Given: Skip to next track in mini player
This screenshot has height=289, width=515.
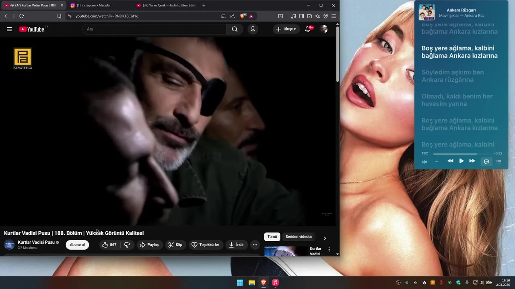Looking at the screenshot, I should point(472,161).
